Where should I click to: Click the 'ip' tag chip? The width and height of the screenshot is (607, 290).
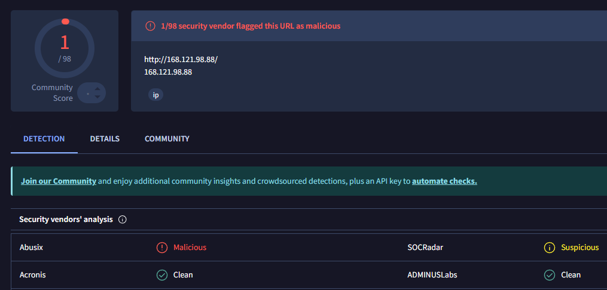pyautogui.click(x=155, y=95)
